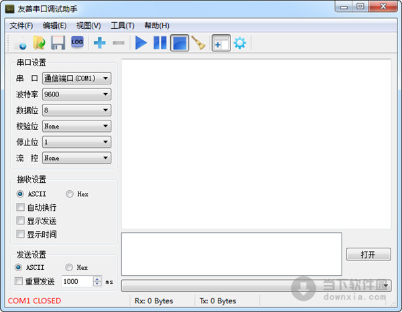Expand the 停止位 dropdown
402x312 pixels.
(76, 142)
